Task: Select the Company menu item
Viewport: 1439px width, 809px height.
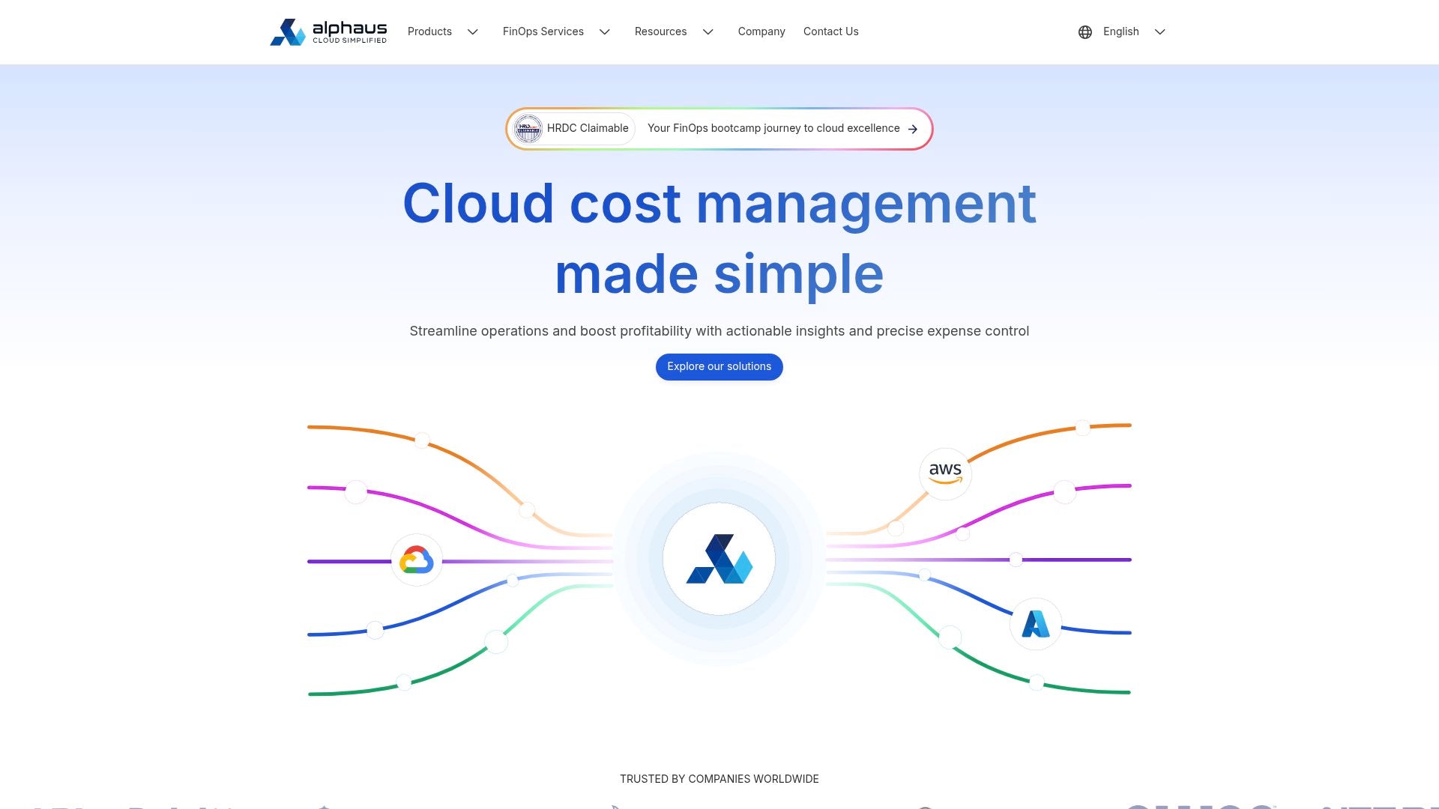Action: (x=761, y=31)
